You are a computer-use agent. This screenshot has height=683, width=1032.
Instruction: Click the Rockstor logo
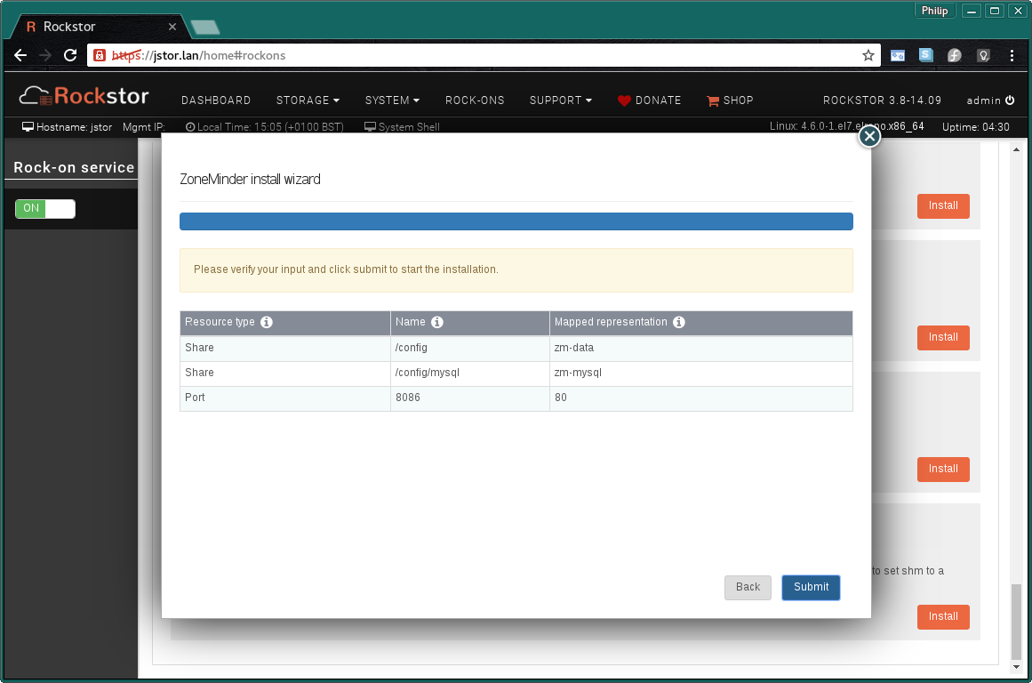click(84, 96)
